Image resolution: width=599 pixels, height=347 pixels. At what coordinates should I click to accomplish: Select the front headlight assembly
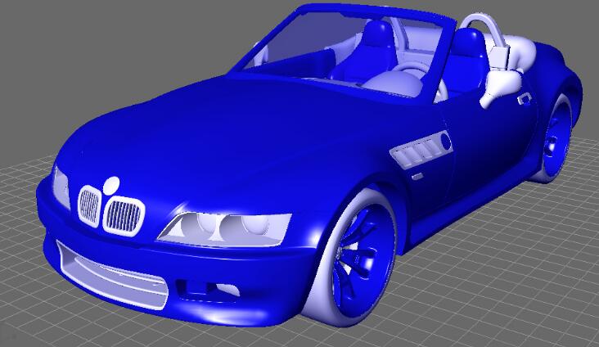pyautogui.click(x=224, y=228)
